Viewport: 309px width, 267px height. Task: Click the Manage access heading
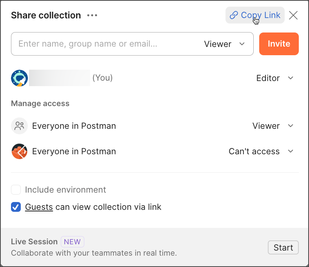coord(40,103)
